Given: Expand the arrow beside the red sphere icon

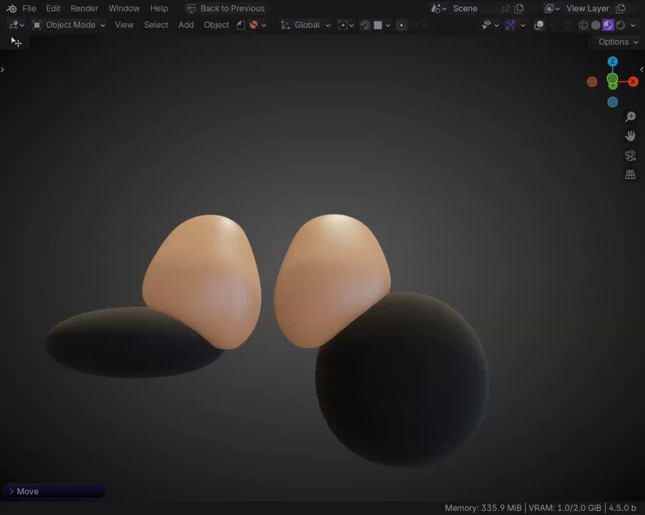Looking at the screenshot, I should point(264,25).
